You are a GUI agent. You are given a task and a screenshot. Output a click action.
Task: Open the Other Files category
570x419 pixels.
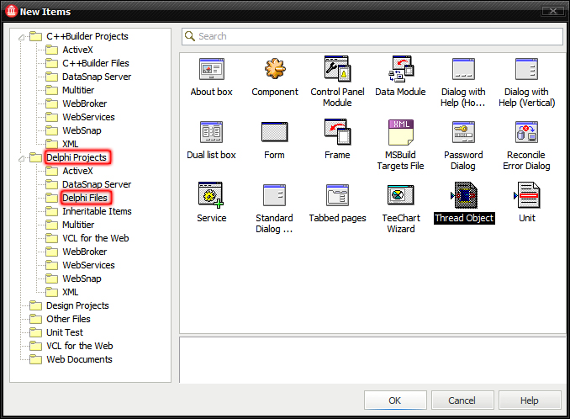pos(68,319)
